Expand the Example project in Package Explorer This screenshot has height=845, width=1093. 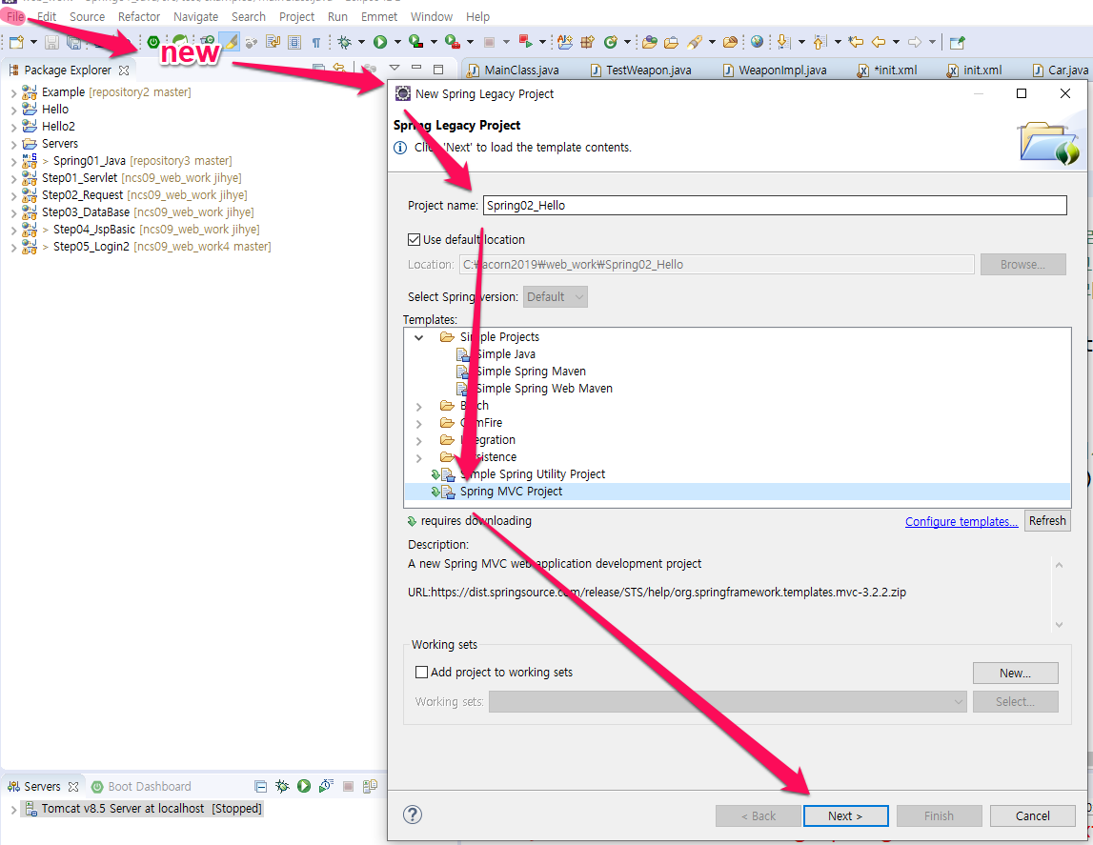tap(13, 92)
